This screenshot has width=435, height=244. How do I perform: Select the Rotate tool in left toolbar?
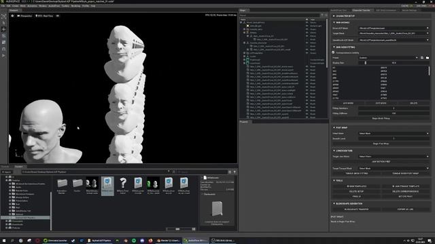(x=3, y=36)
